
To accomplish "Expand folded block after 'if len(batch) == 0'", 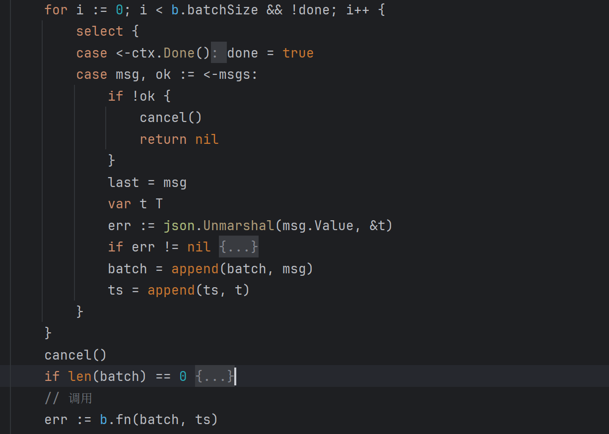I will click(x=215, y=376).
